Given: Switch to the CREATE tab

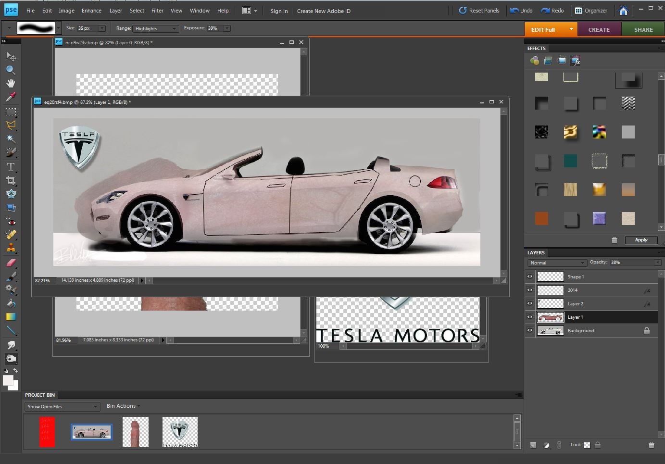Looking at the screenshot, I should [x=599, y=29].
